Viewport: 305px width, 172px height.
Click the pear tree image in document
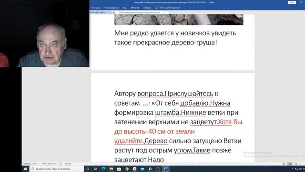[179, 20]
